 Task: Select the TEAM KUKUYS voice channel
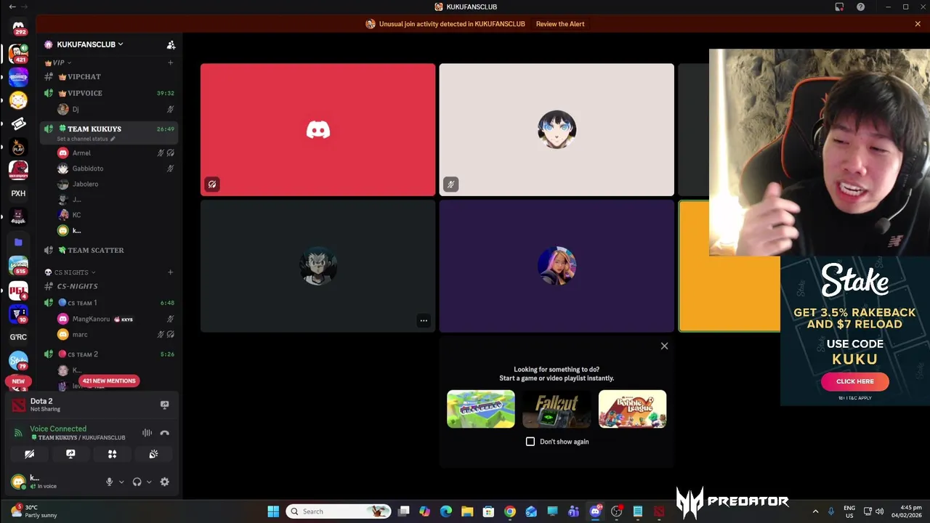coord(109,132)
